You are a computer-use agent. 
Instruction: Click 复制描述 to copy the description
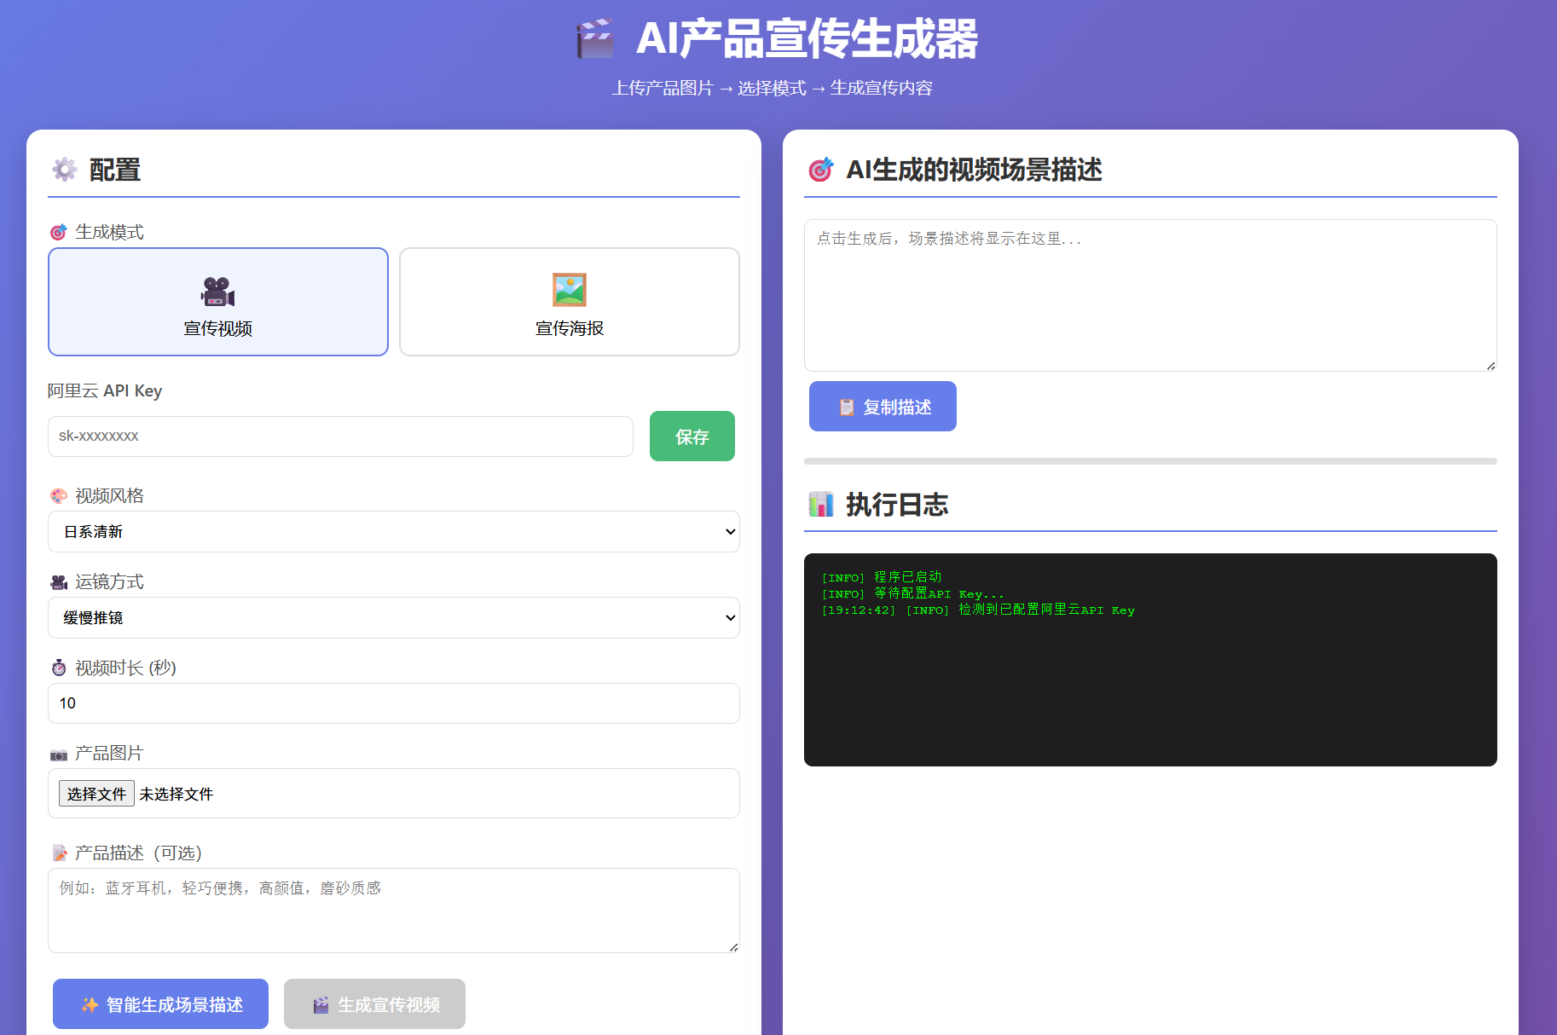[883, 407]
